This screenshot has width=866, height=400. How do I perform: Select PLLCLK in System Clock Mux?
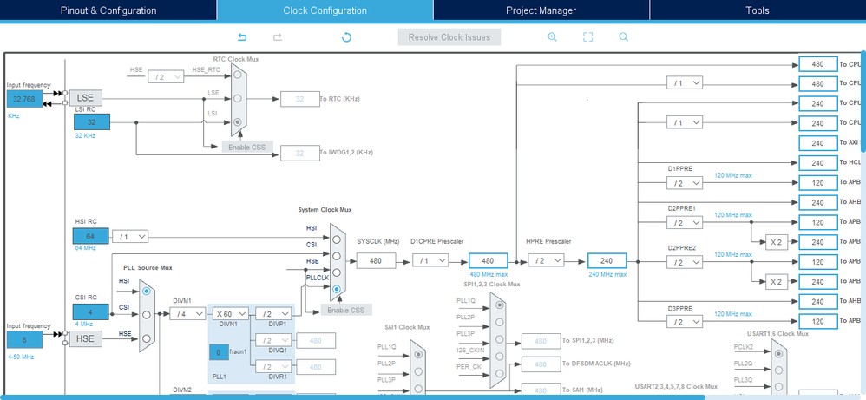[337, 288]
